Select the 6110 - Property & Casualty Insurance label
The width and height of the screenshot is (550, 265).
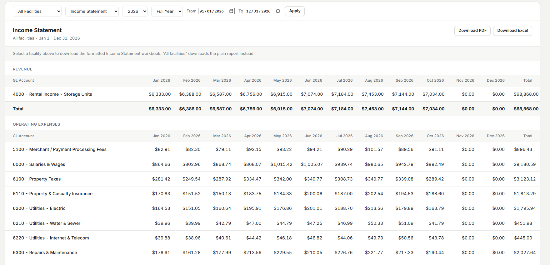coord(52,194)
